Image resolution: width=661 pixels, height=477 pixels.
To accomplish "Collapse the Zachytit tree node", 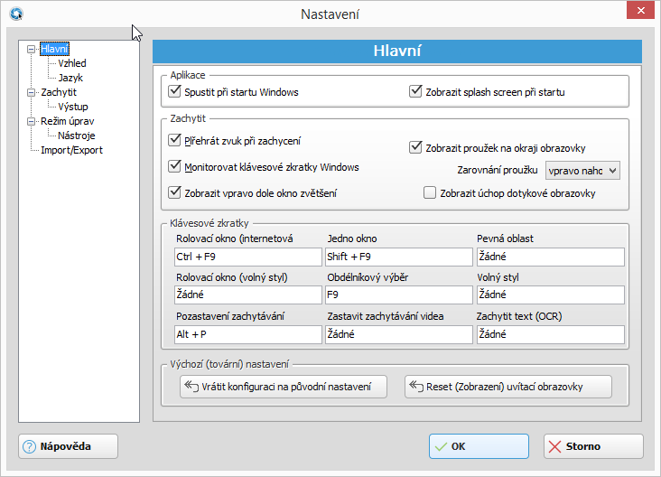I will 33,92.
